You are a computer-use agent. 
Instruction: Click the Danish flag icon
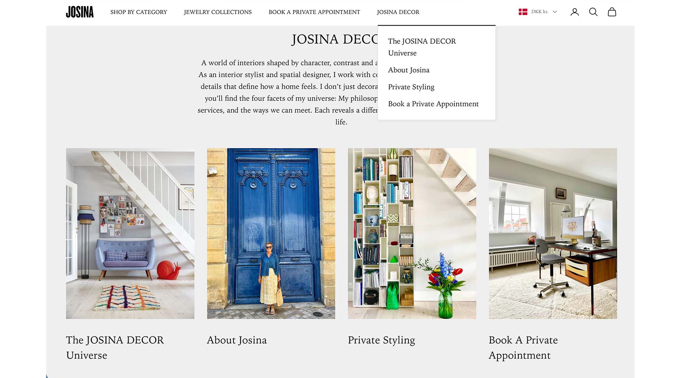[523, 12]
